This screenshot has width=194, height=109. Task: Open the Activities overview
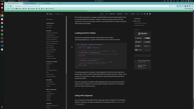(x=3, y=1)
